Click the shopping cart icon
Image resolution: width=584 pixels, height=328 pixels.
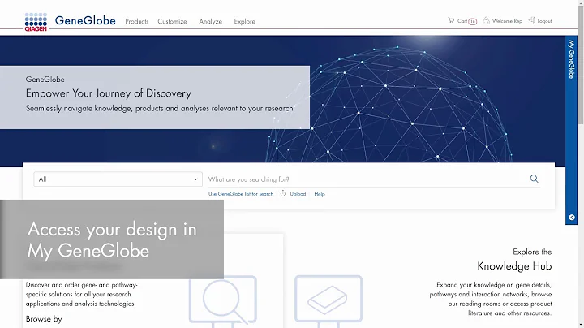pos(451,20)
